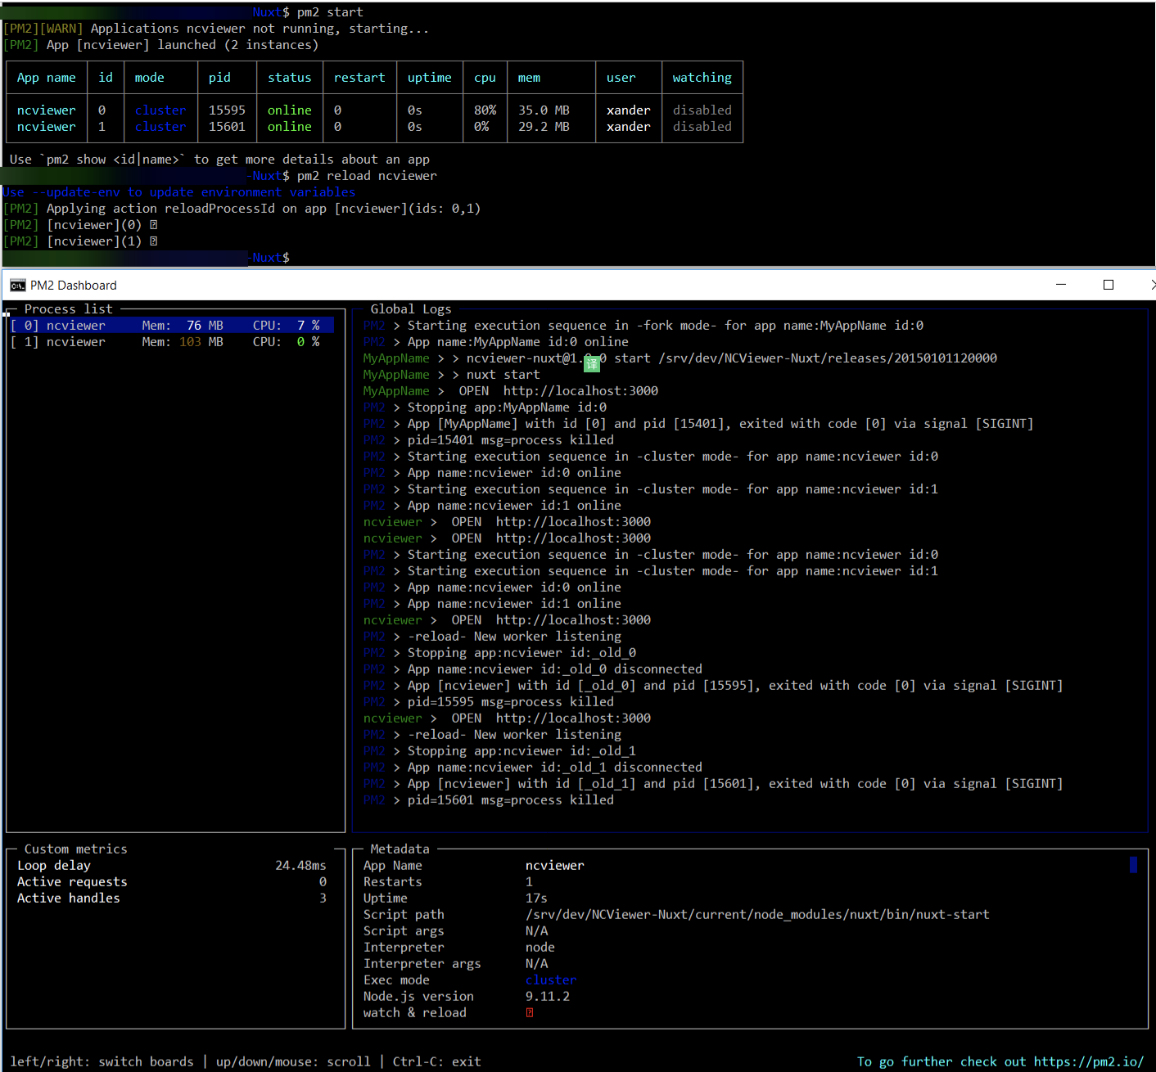Click the 'pid=15601 msg=process killed' log line
1156x1072 pixels.
click(x=489, y=800)
